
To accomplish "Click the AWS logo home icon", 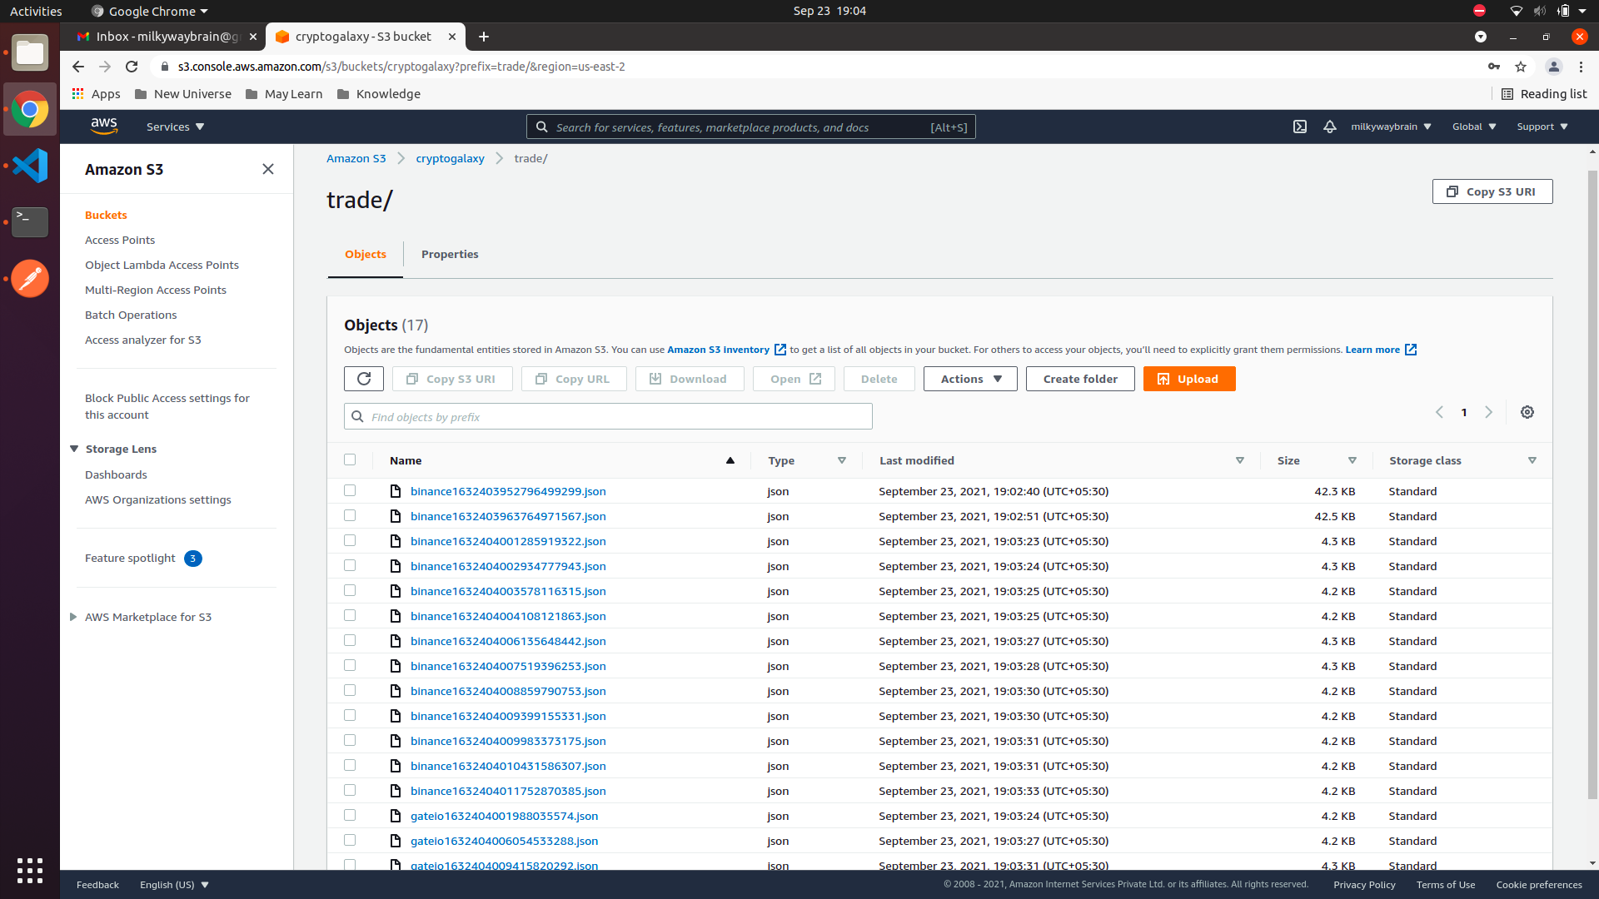I will 104,127.
